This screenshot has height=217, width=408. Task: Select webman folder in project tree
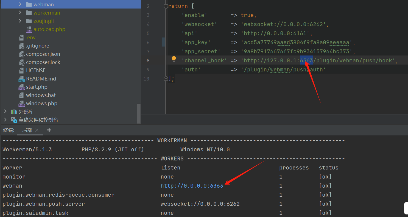tap(44, 4)
